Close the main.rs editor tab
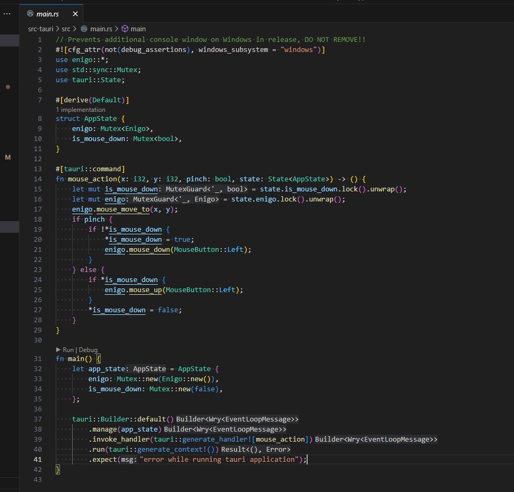The image size is (514, 492). coord(75,14)
